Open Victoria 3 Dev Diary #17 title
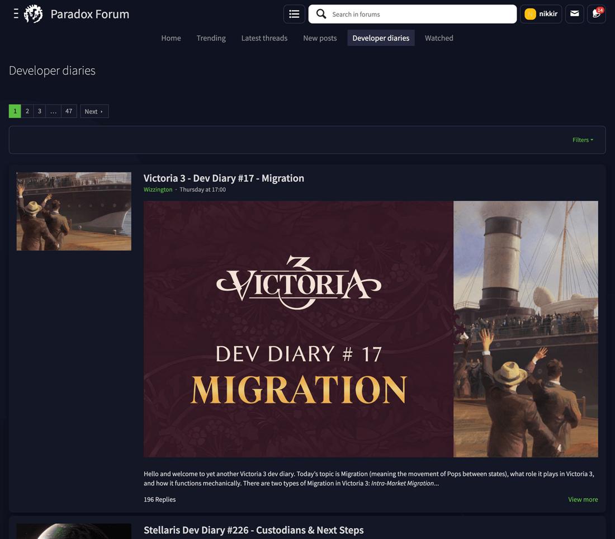615x539 pixels. pos(224,178)
